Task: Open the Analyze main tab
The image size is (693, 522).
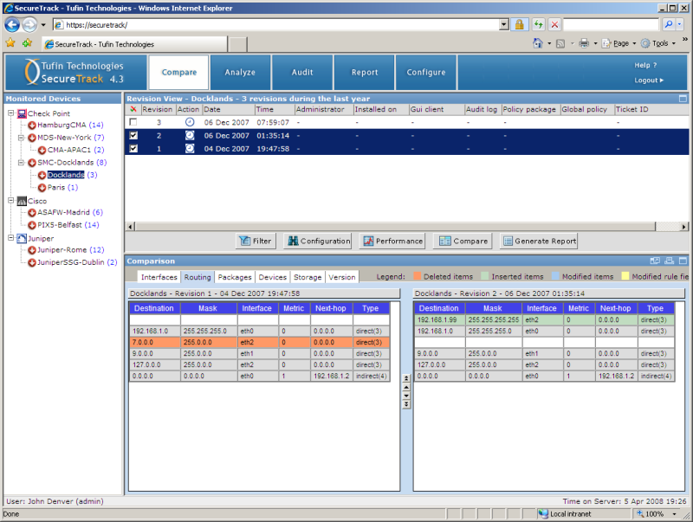Action: (x=240, y=72)
